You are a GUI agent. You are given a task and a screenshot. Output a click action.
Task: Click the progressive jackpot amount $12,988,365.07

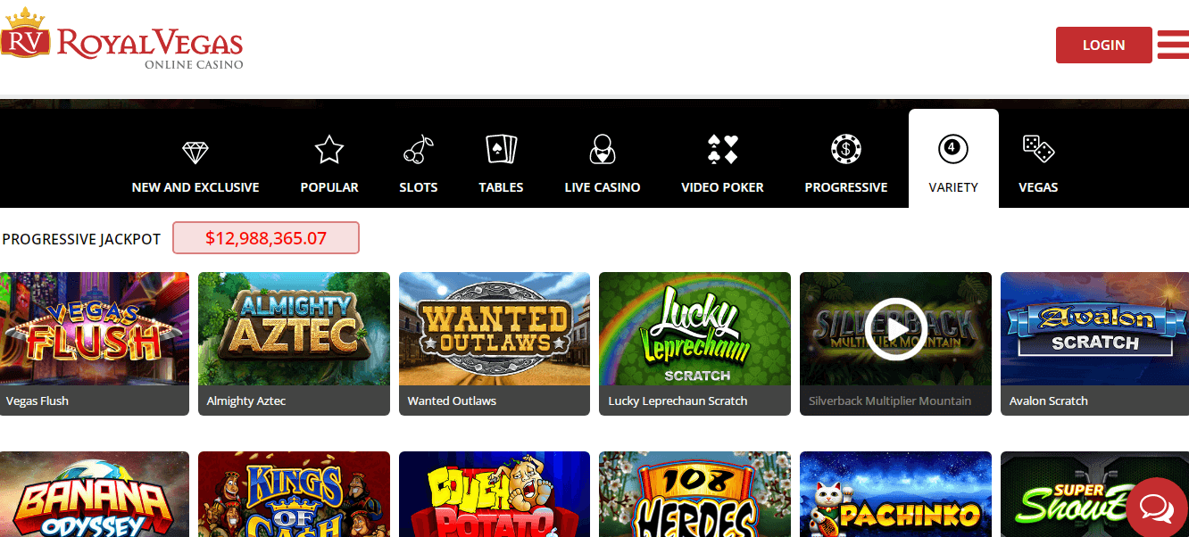266,238
